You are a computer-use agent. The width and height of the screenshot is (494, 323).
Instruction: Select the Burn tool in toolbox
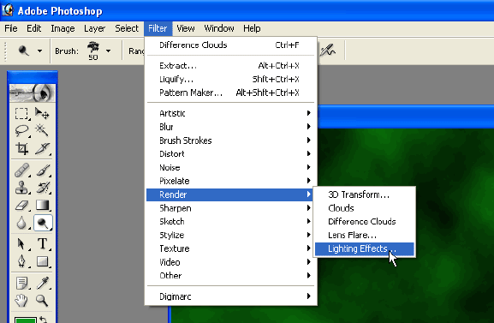tap(43, 223)
